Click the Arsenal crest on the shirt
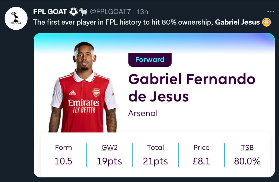This screenshot has height=182, width=279. coord(96,92)
